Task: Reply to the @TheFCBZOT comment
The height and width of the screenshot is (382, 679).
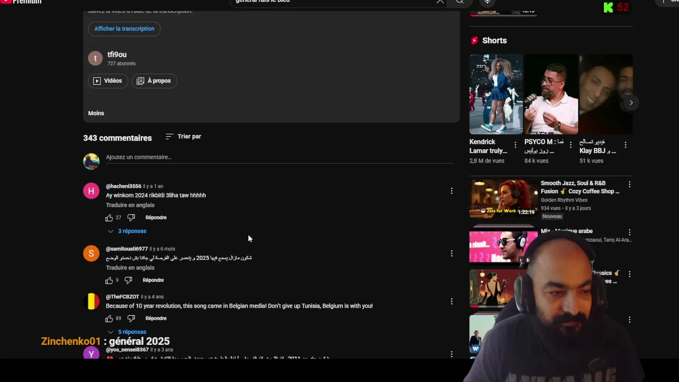Action: pos(156,318)
